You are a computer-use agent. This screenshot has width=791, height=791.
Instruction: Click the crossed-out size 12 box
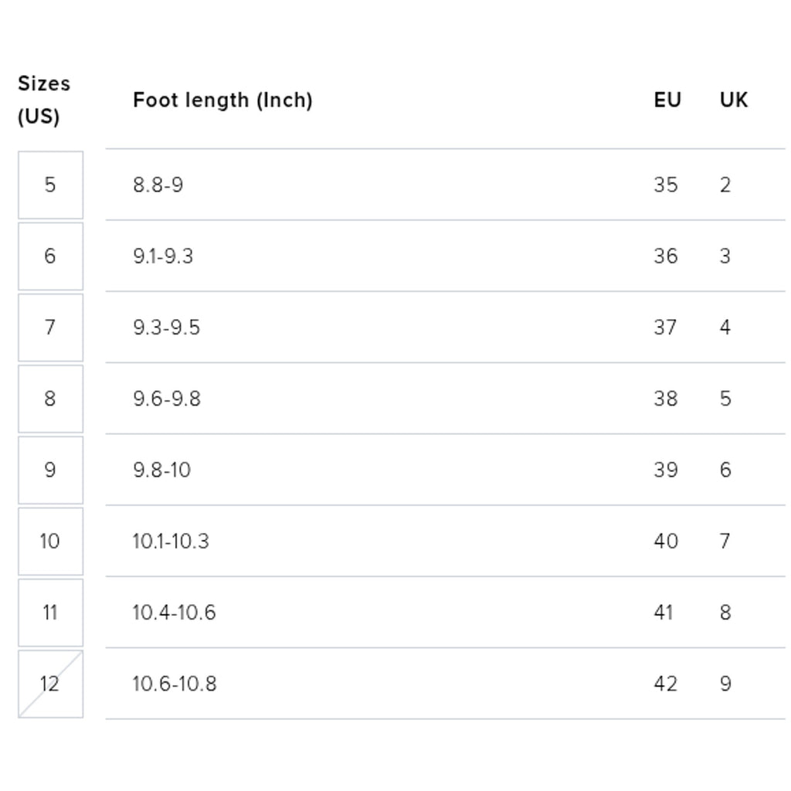click(50, 684)
